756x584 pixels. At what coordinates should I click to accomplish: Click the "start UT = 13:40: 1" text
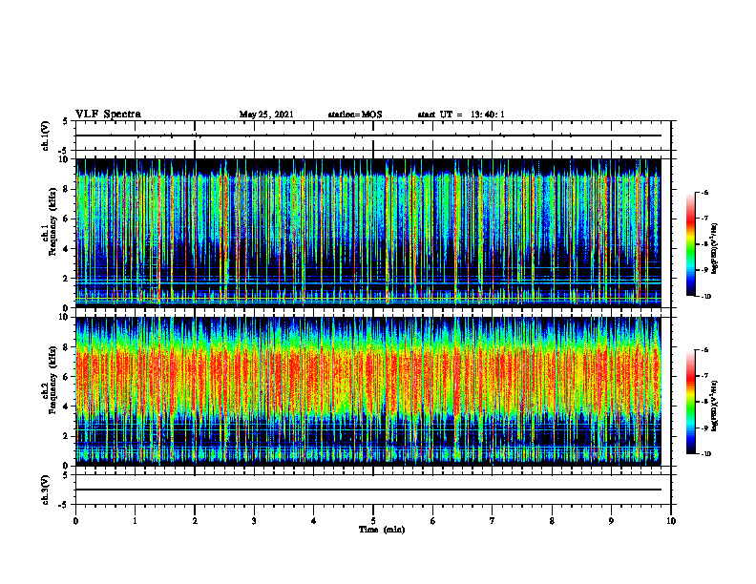(x=461, y=115)
